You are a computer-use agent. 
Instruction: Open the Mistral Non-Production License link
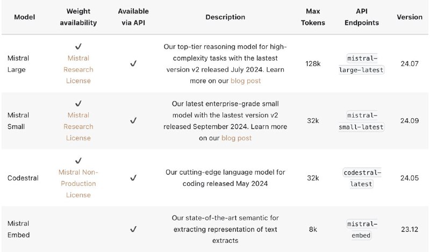click(x=78, y=183)
